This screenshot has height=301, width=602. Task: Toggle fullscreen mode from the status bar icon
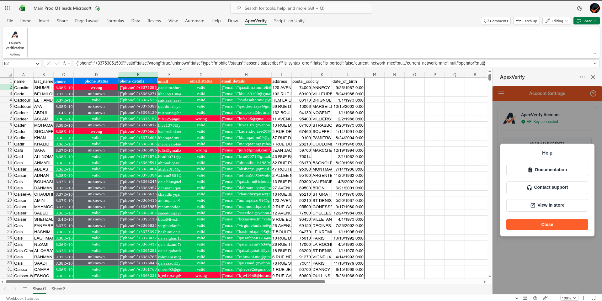coord(593,298)
